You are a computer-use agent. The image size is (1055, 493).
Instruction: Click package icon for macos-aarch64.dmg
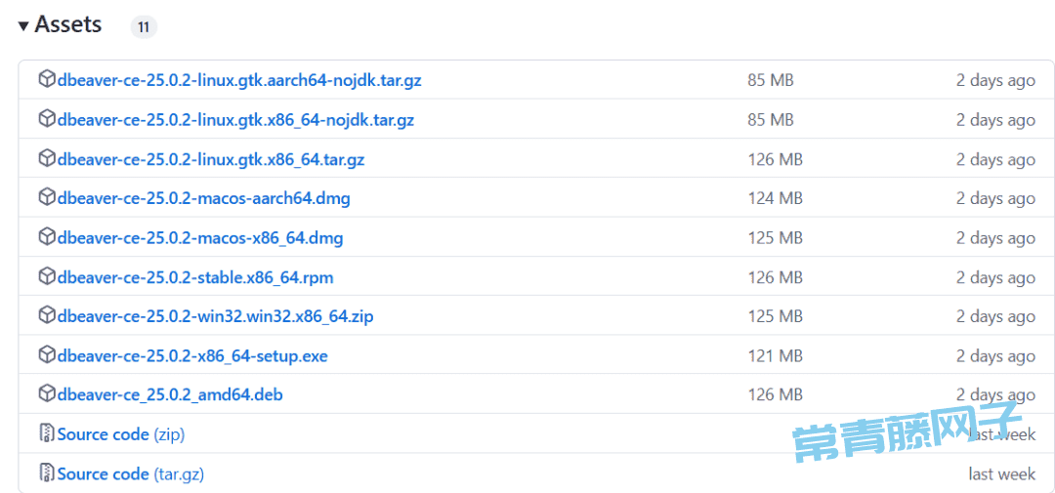[47, 198]
